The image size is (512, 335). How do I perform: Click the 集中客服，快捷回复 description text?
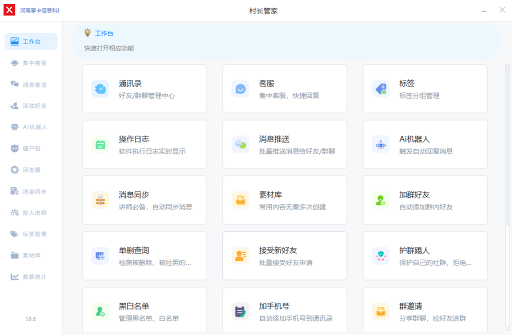(x=289, y=95)
